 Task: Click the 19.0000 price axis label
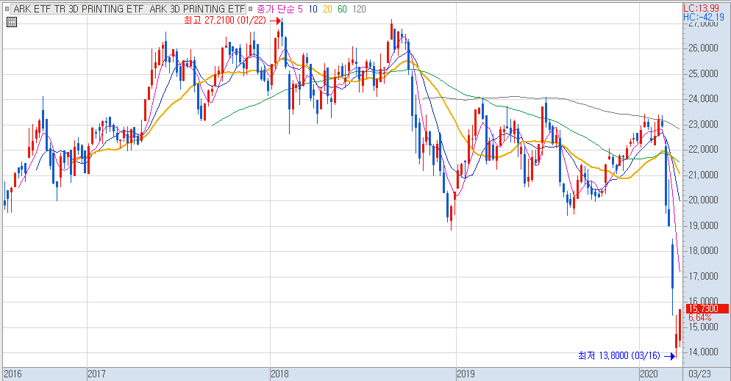tap(703, 225)
